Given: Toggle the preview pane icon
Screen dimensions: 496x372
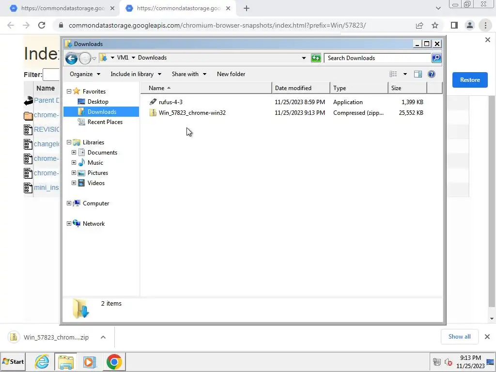Looking at the screenshot, I should point(418,74).
